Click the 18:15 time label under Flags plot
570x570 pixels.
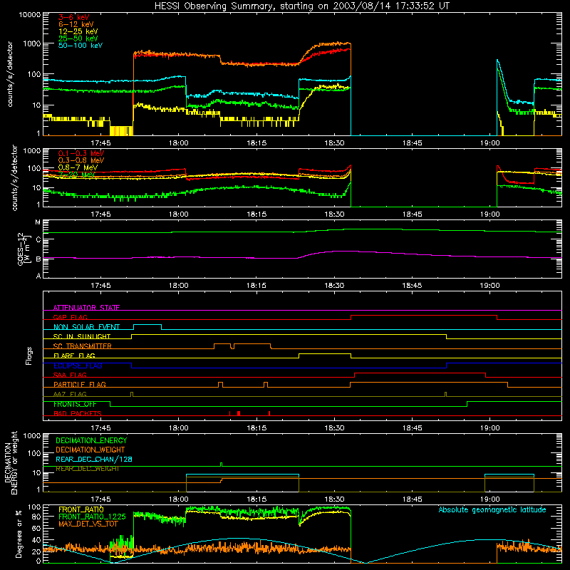256,428
